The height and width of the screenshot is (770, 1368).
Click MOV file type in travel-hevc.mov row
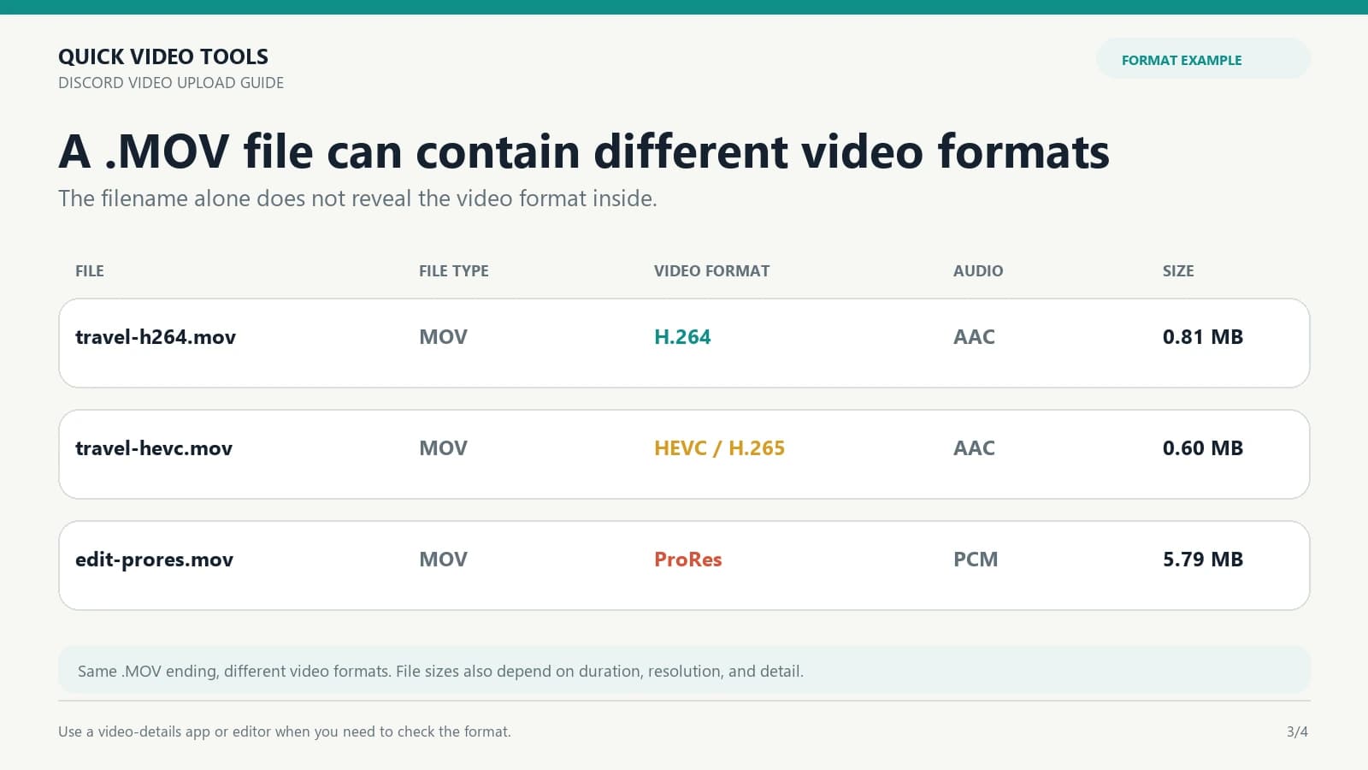(443, 448)
